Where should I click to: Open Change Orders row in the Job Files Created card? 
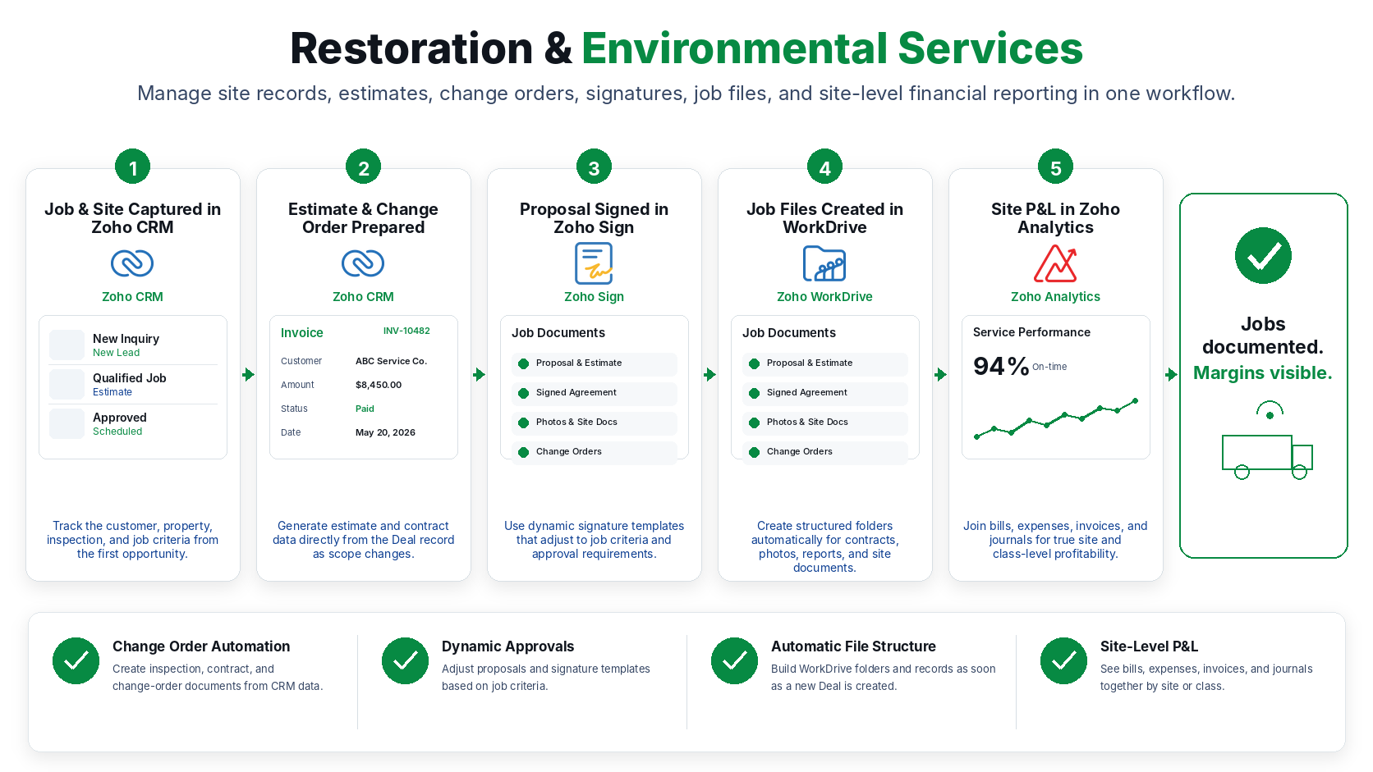pyautogui.click(x=825, y=452)
